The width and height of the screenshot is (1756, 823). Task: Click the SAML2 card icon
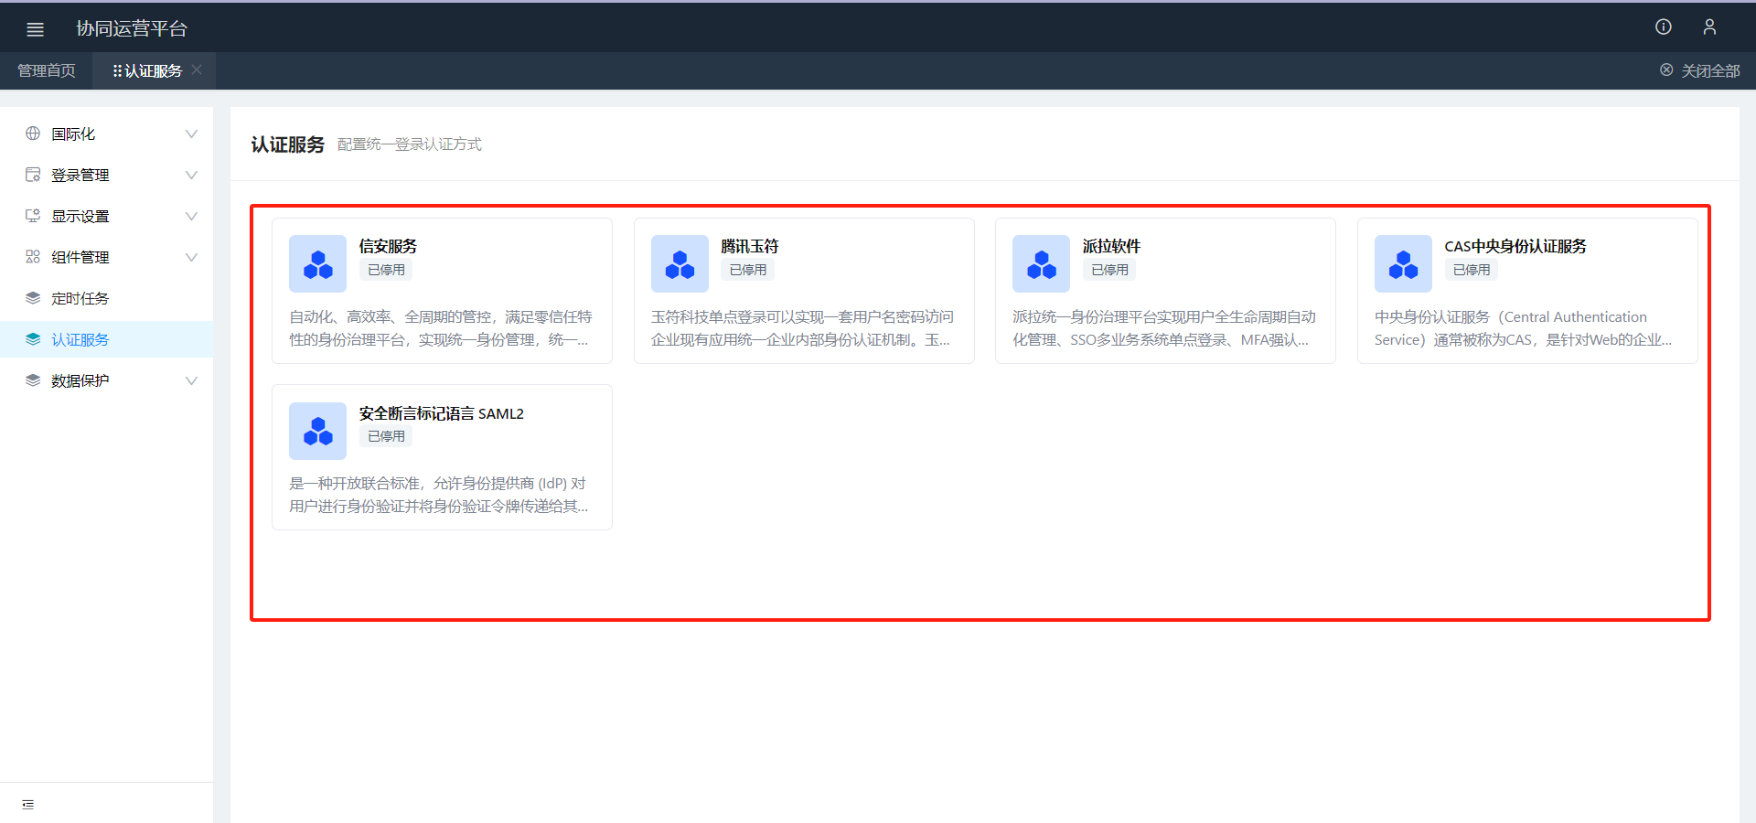(x=317, y=431)
